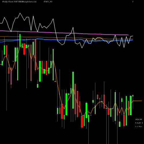Click the tallest green candle at mid-chart
Screen dimensions: 144x144
click(x=73, y=90)
